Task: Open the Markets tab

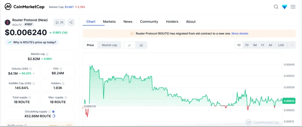Action: (x=109, y=22)
